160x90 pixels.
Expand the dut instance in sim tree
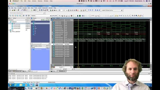point(11,23)
